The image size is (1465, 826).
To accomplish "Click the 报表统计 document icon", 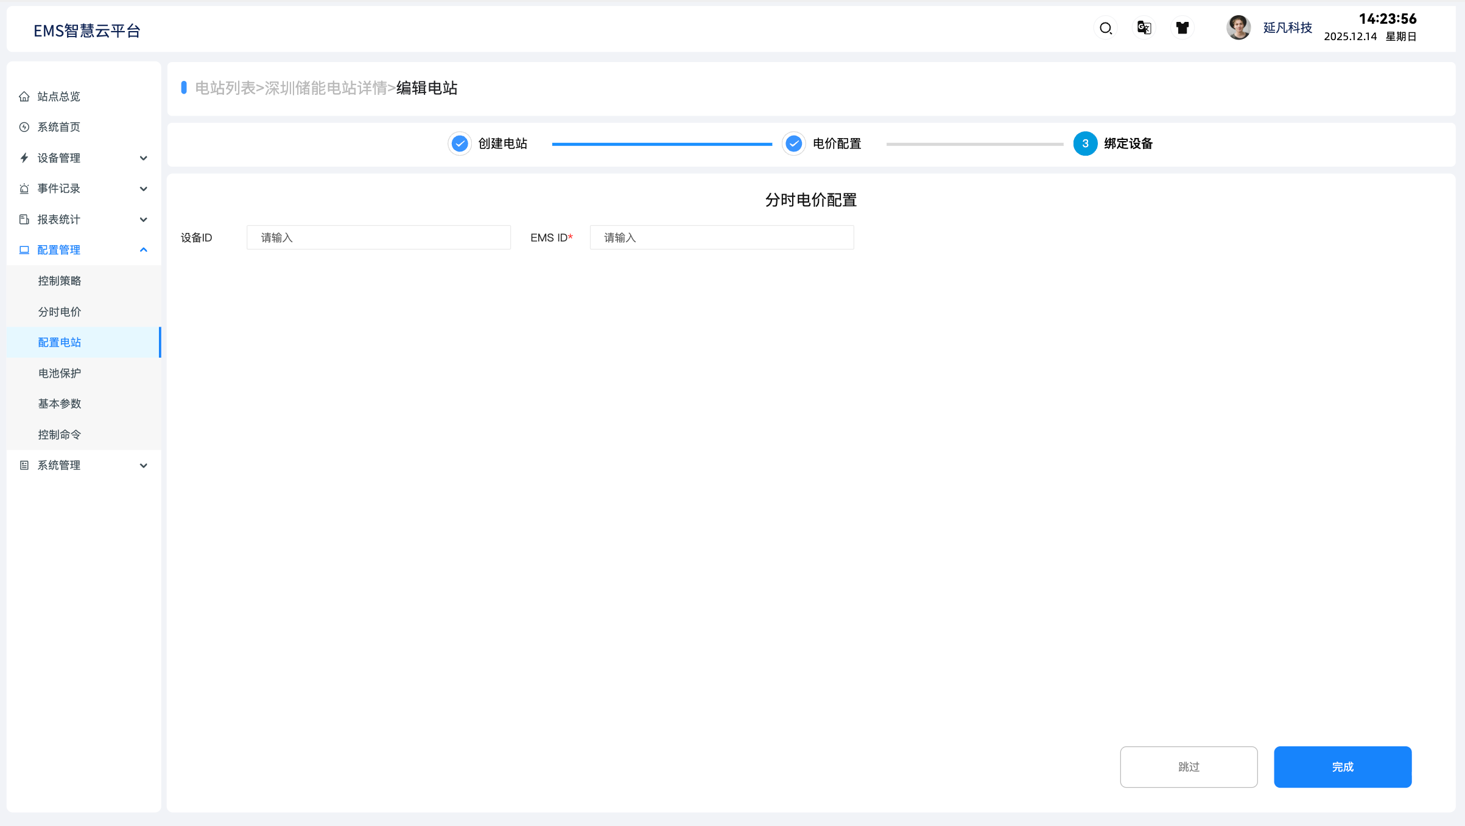I will 24,220.
